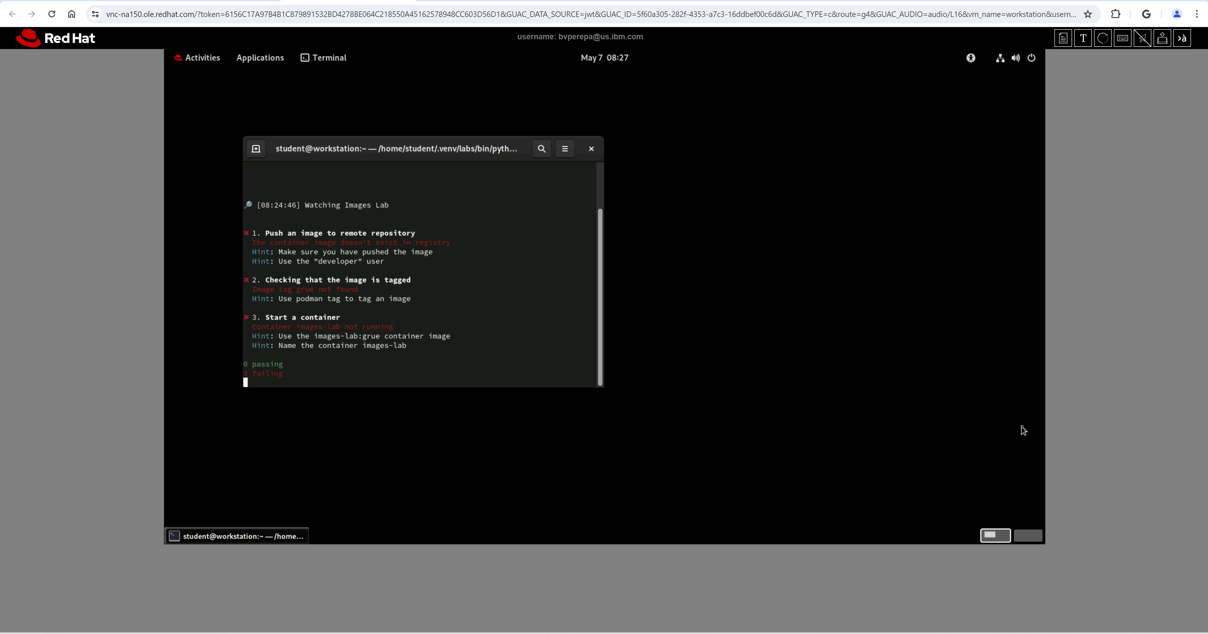The image size is (1208, 634).
Task: Mute audio from the volume indicator
Action: point(1016,58)
